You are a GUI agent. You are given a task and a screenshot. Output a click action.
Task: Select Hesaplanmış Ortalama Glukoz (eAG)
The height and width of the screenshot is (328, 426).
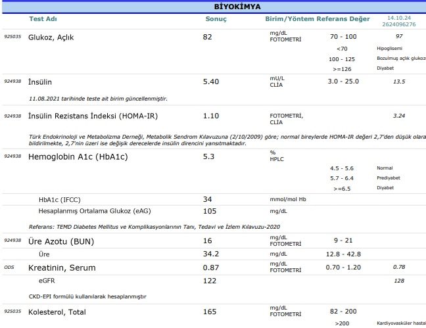point(95,211)
